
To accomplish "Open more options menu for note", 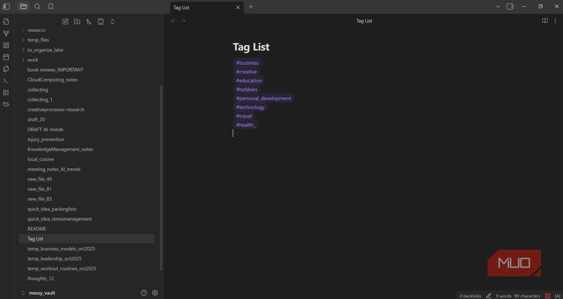I will click(555, 21).
